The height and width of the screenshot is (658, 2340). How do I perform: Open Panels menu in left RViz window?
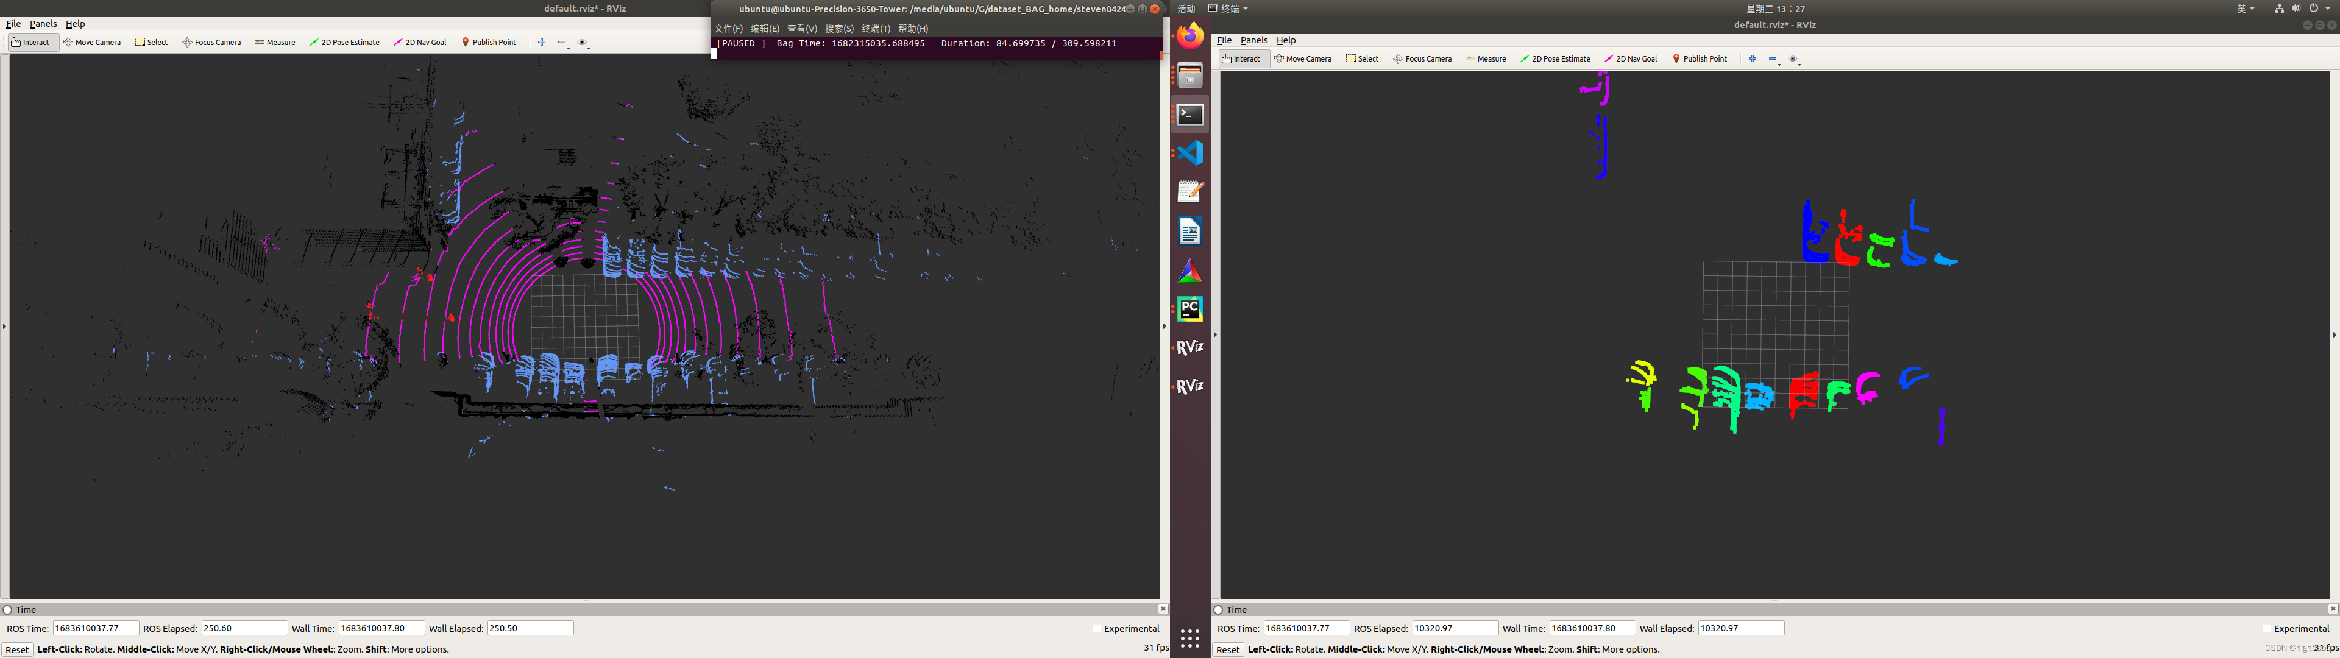click(43, 24)
